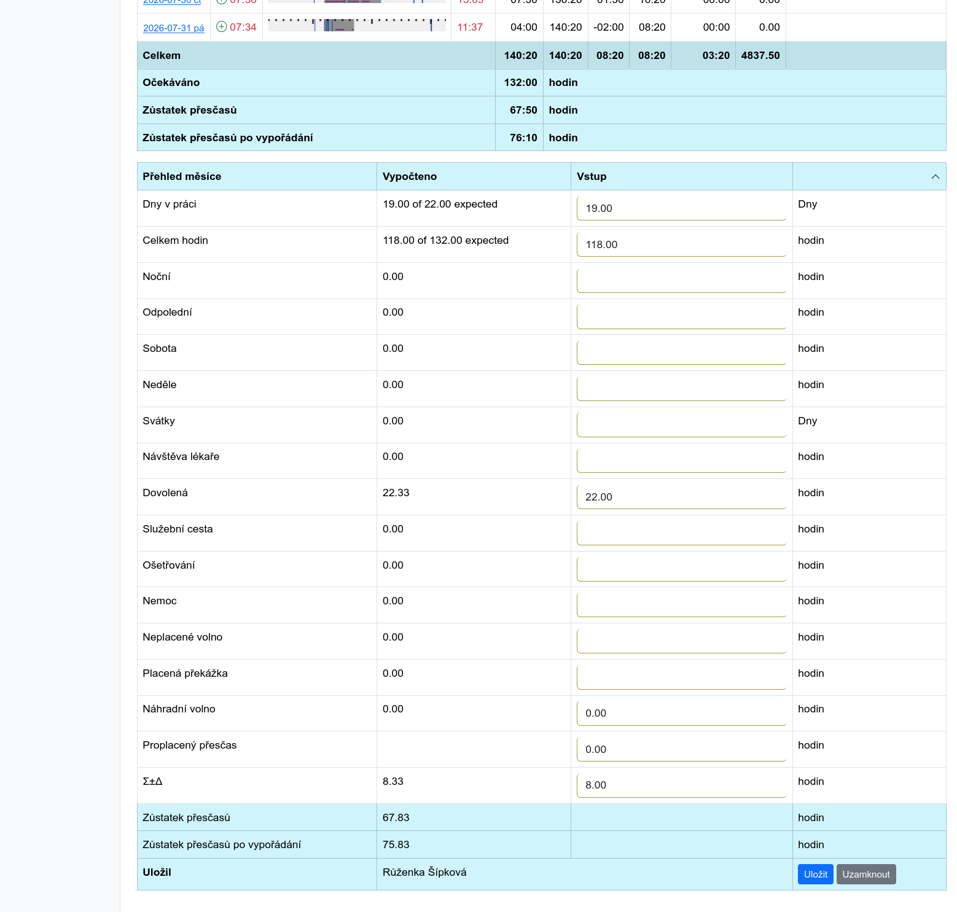
Task: Select the 132:00 value in the Očekáváno row
Action: pos(520,83)
